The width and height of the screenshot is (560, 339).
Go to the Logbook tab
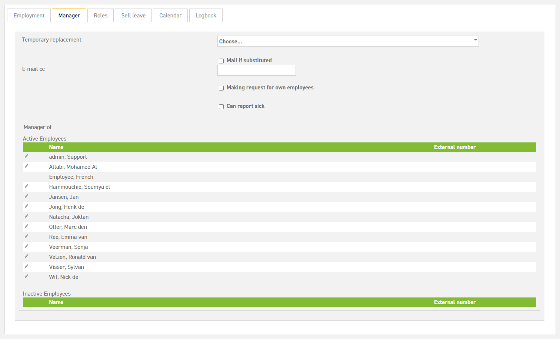[206, 16]
